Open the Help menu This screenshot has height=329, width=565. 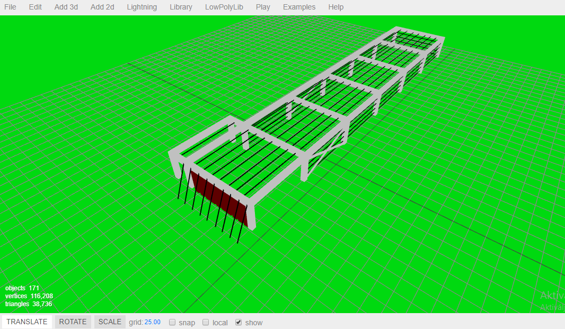336,7
